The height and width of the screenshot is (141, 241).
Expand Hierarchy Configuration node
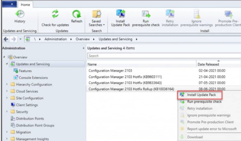[x=7, y=84]
